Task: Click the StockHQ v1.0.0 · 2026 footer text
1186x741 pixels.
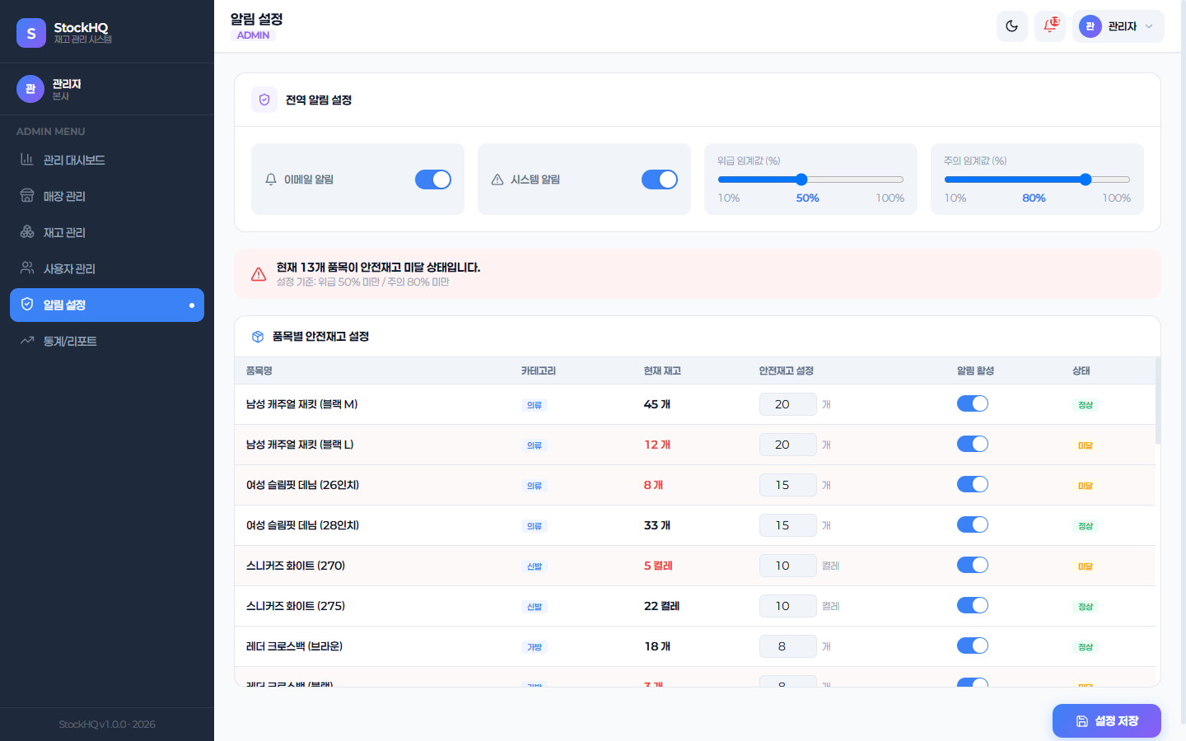Action: pyautogui.click(x=107, y=725)
